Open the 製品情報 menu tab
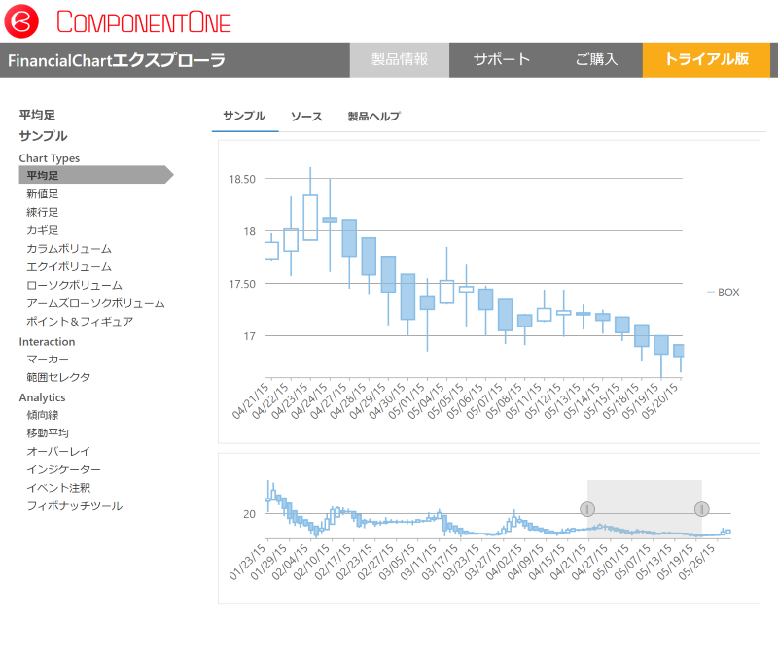Viewport: 778px width, 654px height. (x=400, y=60)
